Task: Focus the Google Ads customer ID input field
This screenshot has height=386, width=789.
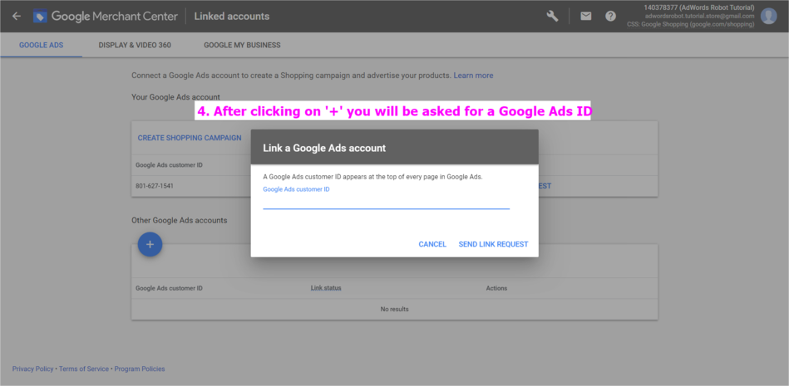Action: click(x=386, y=202)
